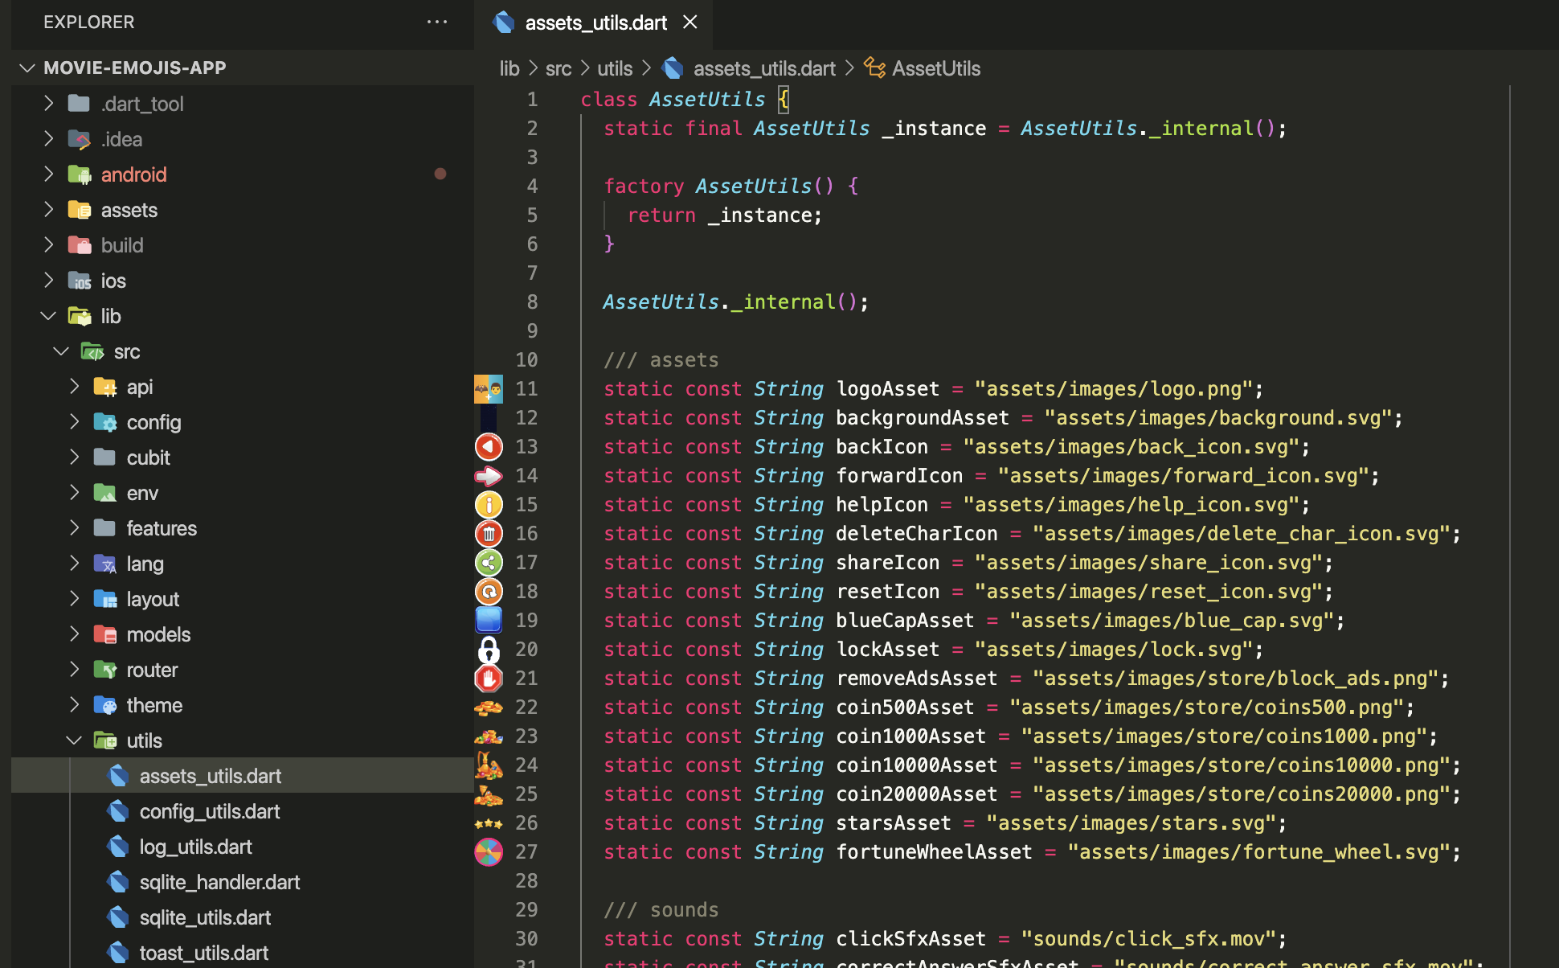Collapse the MOVIE-EMOJIS-APP root chevron
This screenshot has width=1559, height=968.
pos(27,68)
